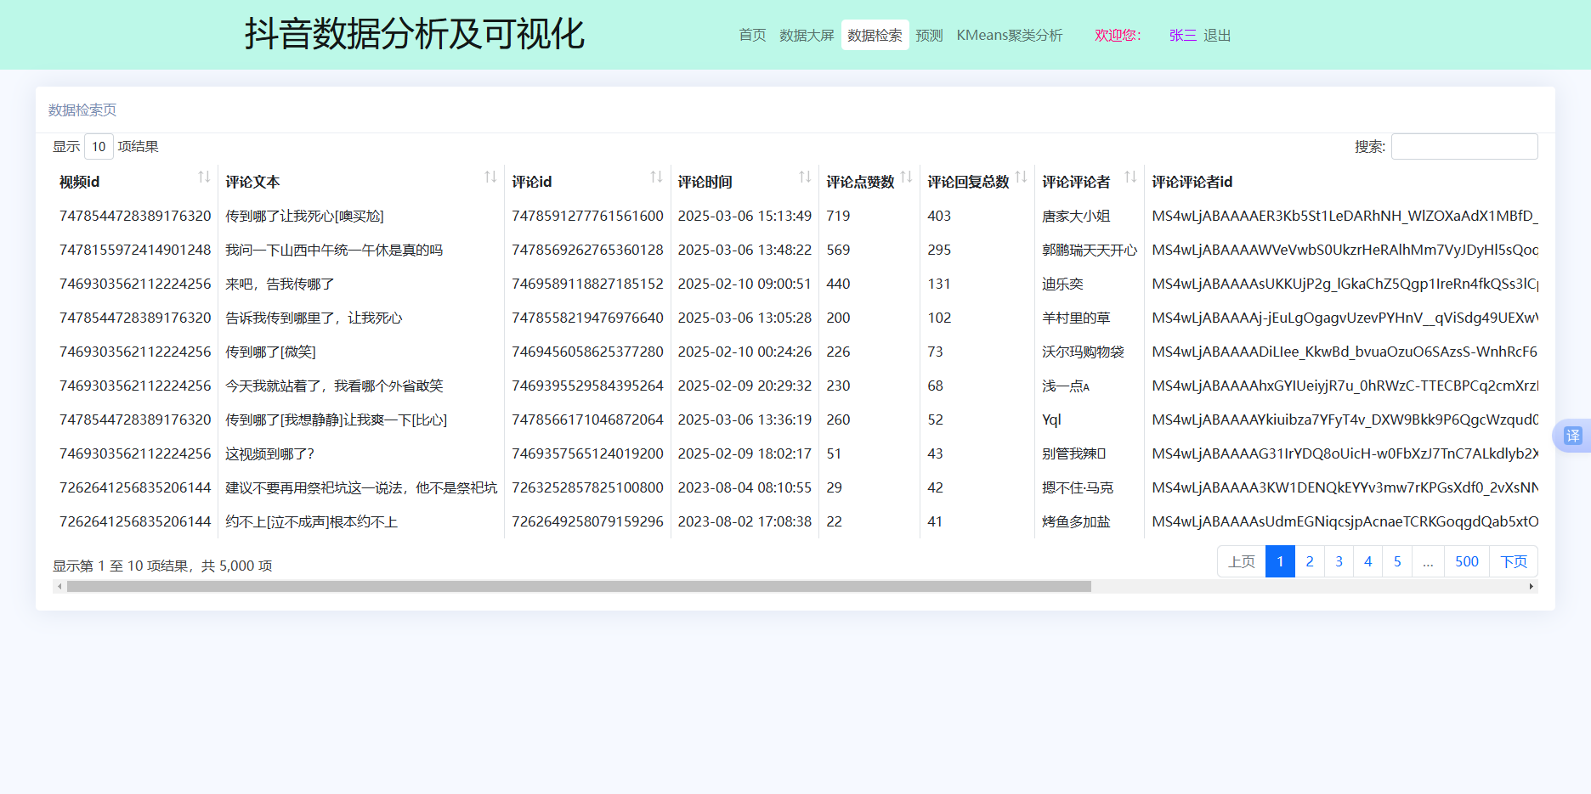
Task: Click reply count 403
Action: 939,216
